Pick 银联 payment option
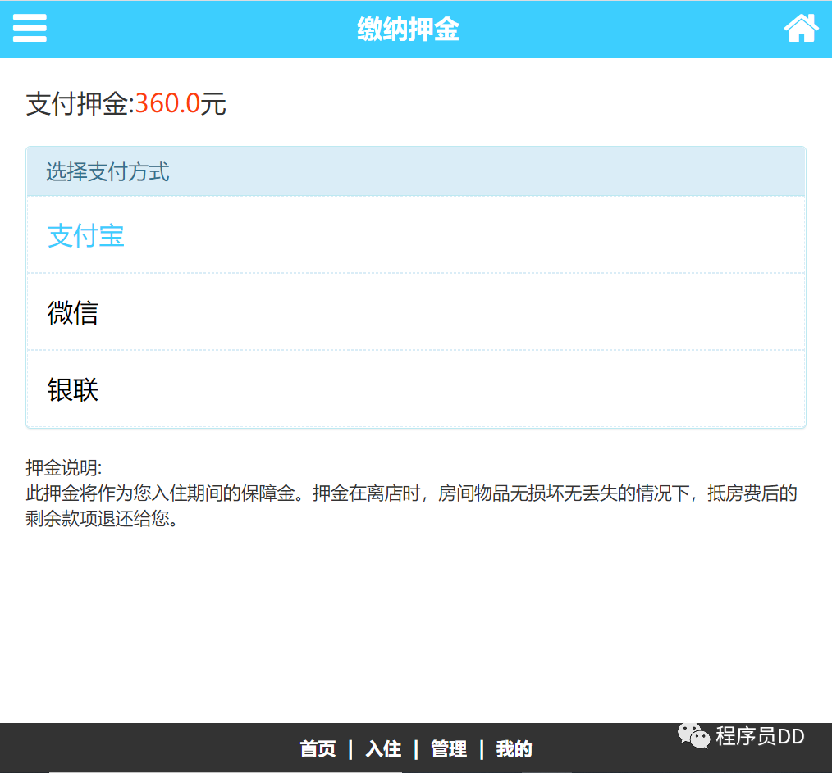Screen dimensions: 832x773 416,389
